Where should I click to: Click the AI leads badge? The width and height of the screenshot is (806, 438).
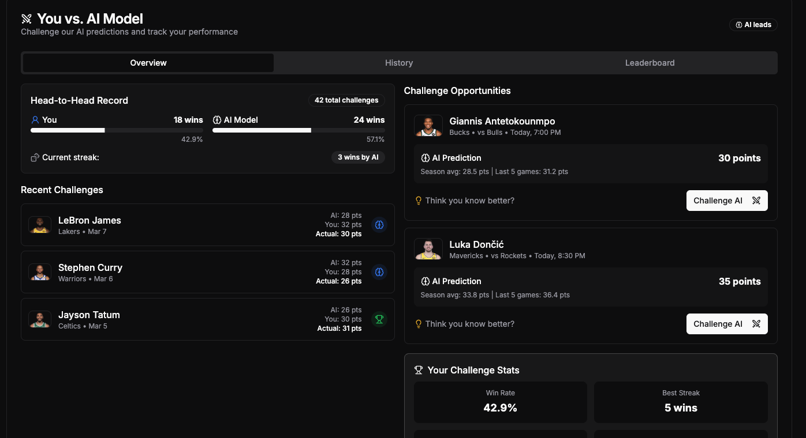coord(753,25)
